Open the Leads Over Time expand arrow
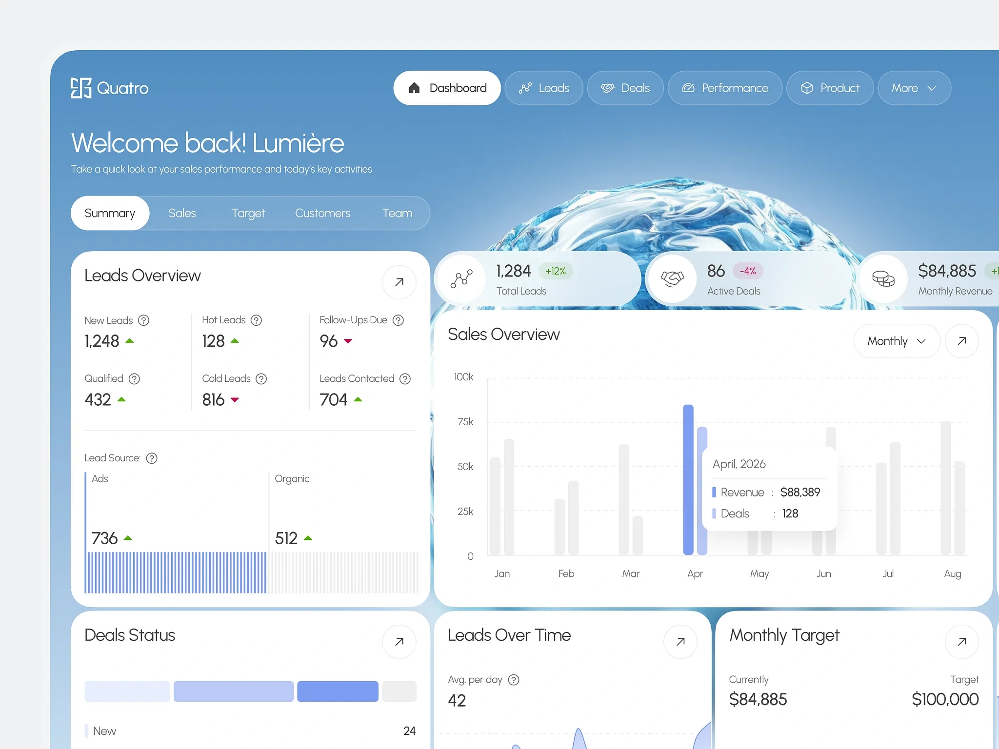This screenshot has width=999, height=749. click(680, 642)
